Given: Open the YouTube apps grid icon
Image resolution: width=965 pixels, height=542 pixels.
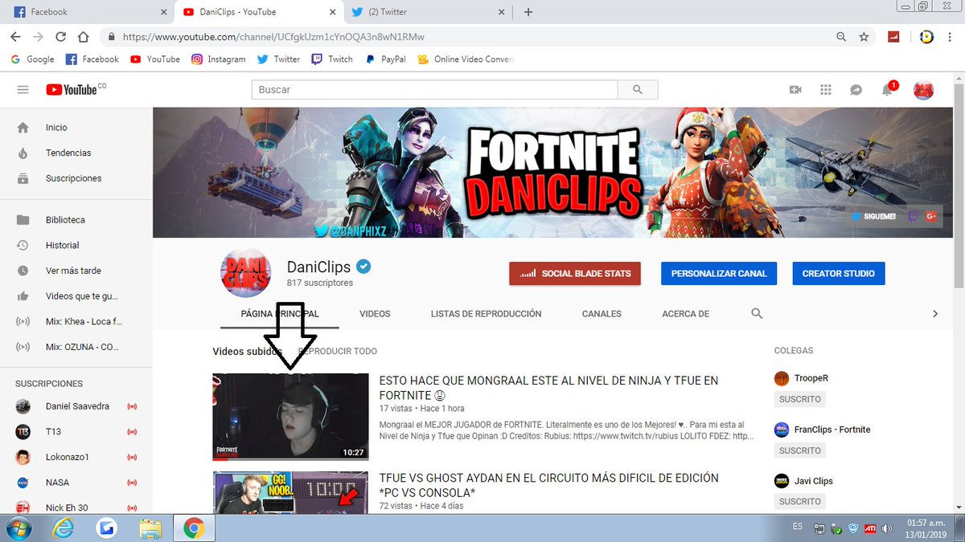Looking at the screenshot, I should coord(826,90).
